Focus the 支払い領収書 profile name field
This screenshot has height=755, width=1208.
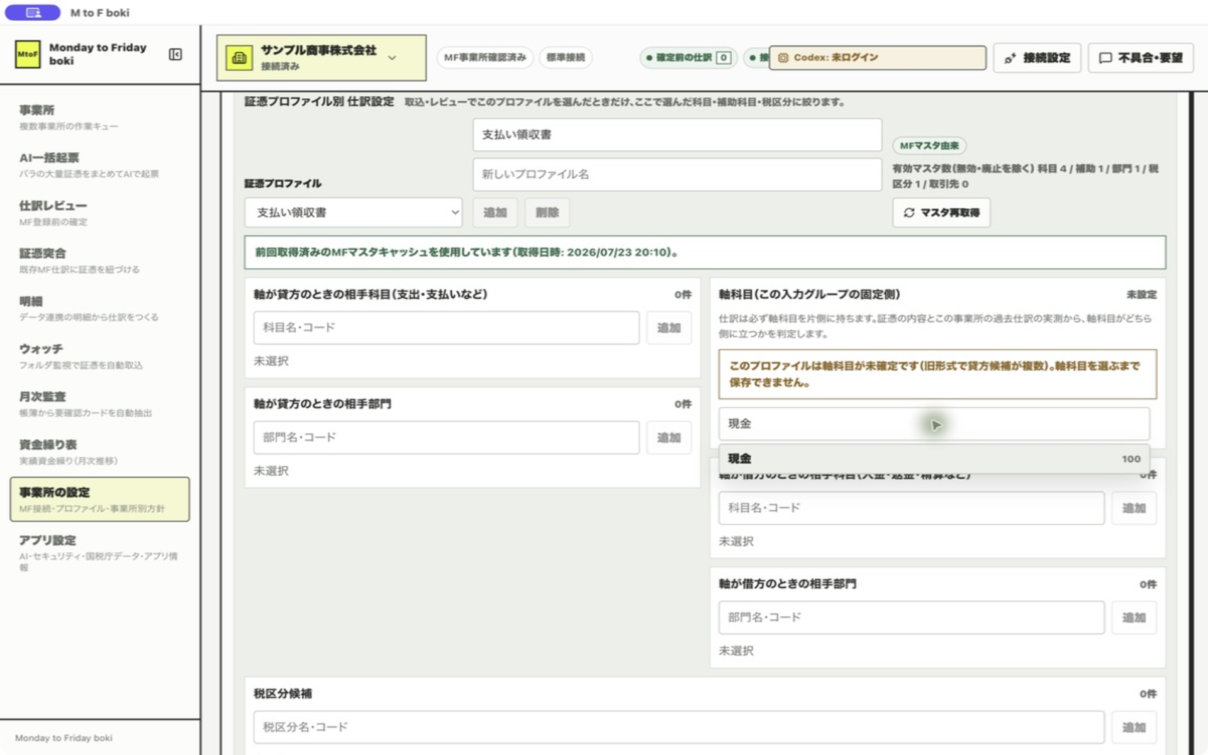point(677,135)
